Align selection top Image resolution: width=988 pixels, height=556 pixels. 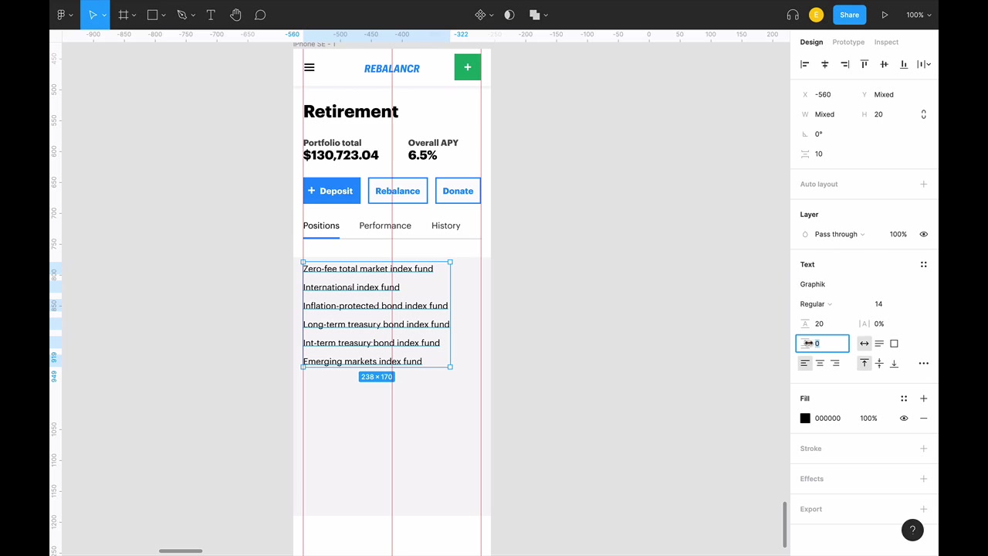[x=864, y=64]
